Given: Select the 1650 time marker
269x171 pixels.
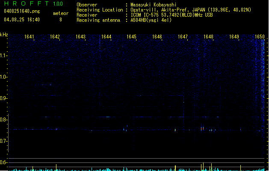Looking at the screenshot, I should (x=260, y=37).
